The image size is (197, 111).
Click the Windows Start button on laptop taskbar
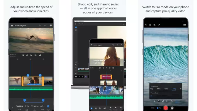pos(76,77)
